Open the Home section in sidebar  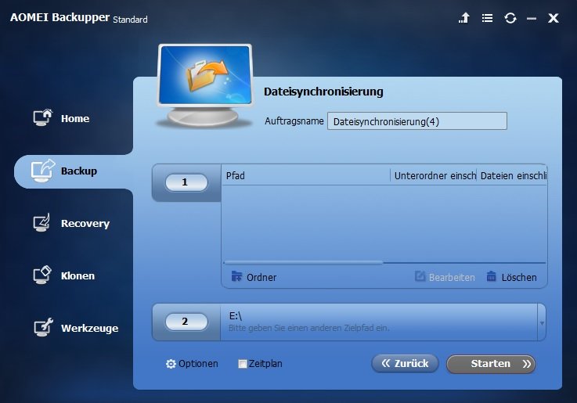75,118
